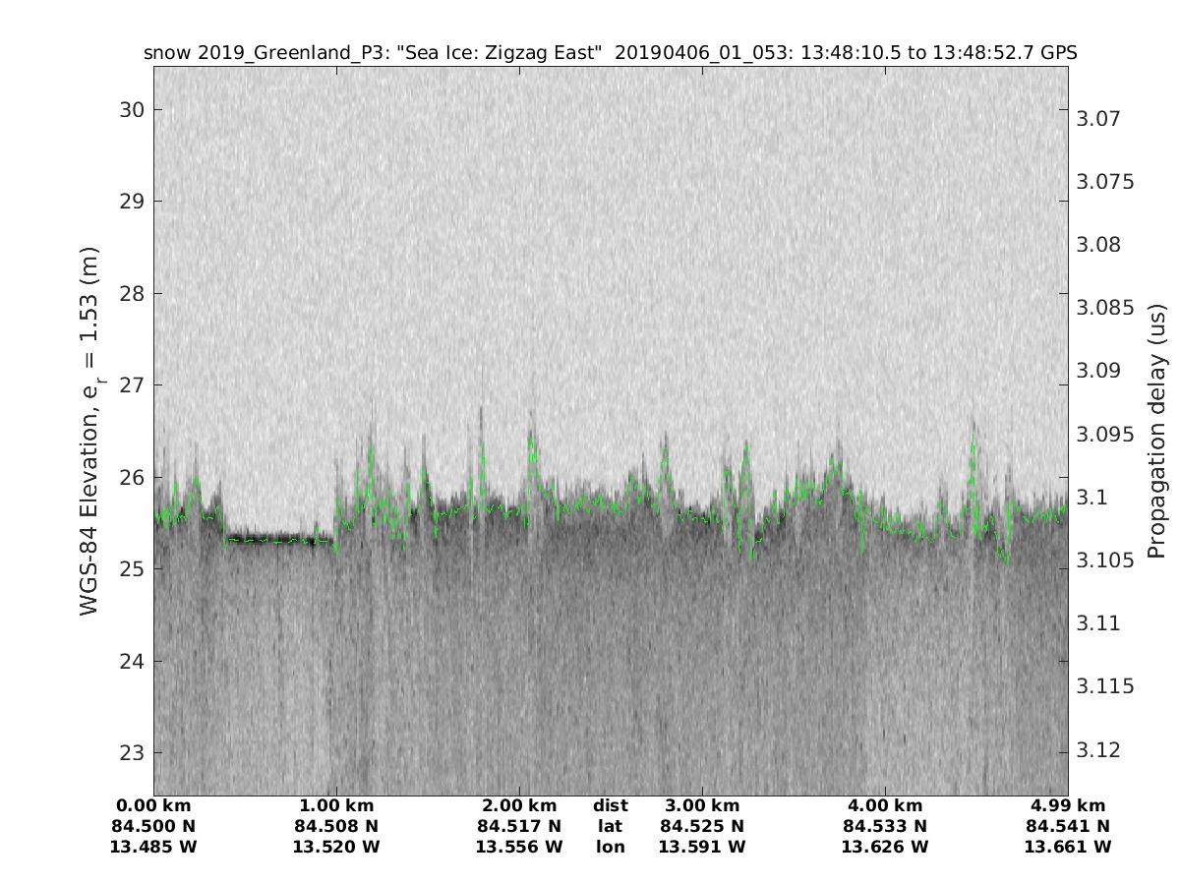Select the 3.12 propagation delay tick
The width and height of the screenshot is (1180, 885).
(x=1098, y=750)
